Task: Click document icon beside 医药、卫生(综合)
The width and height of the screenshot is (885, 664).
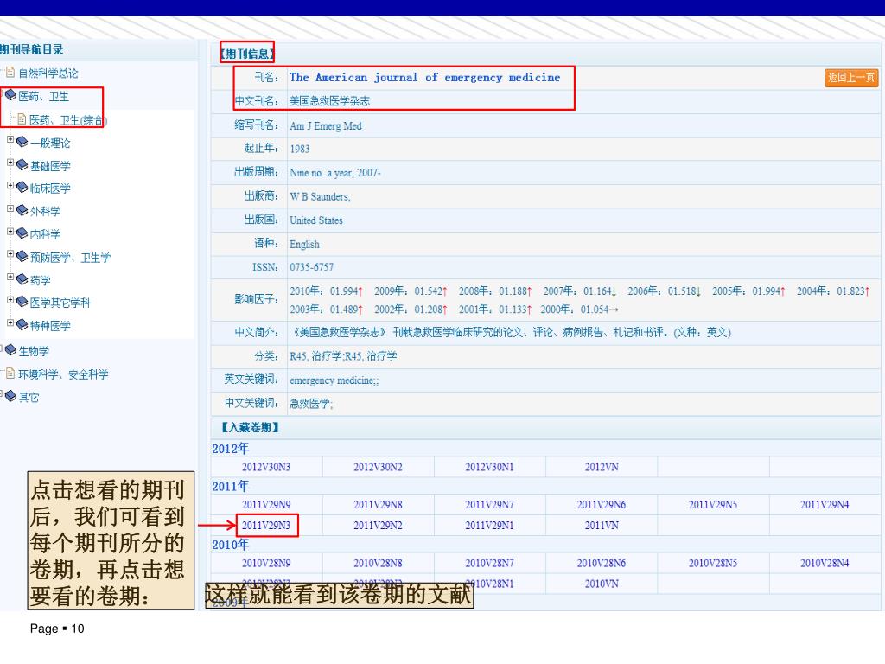Action: pos(22,119)
